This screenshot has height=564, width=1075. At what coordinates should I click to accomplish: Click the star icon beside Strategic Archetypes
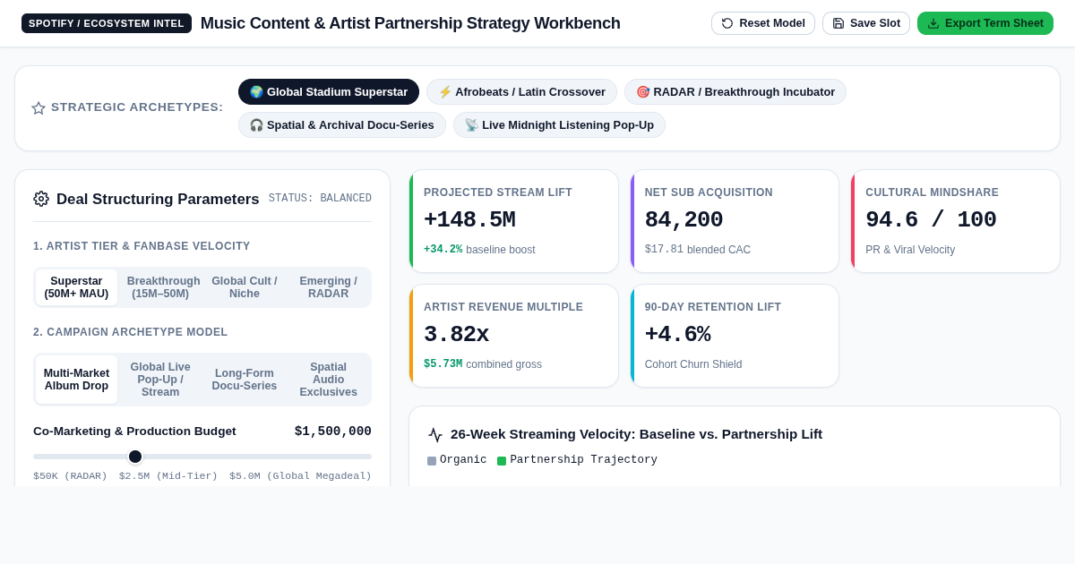coord(39,107)
